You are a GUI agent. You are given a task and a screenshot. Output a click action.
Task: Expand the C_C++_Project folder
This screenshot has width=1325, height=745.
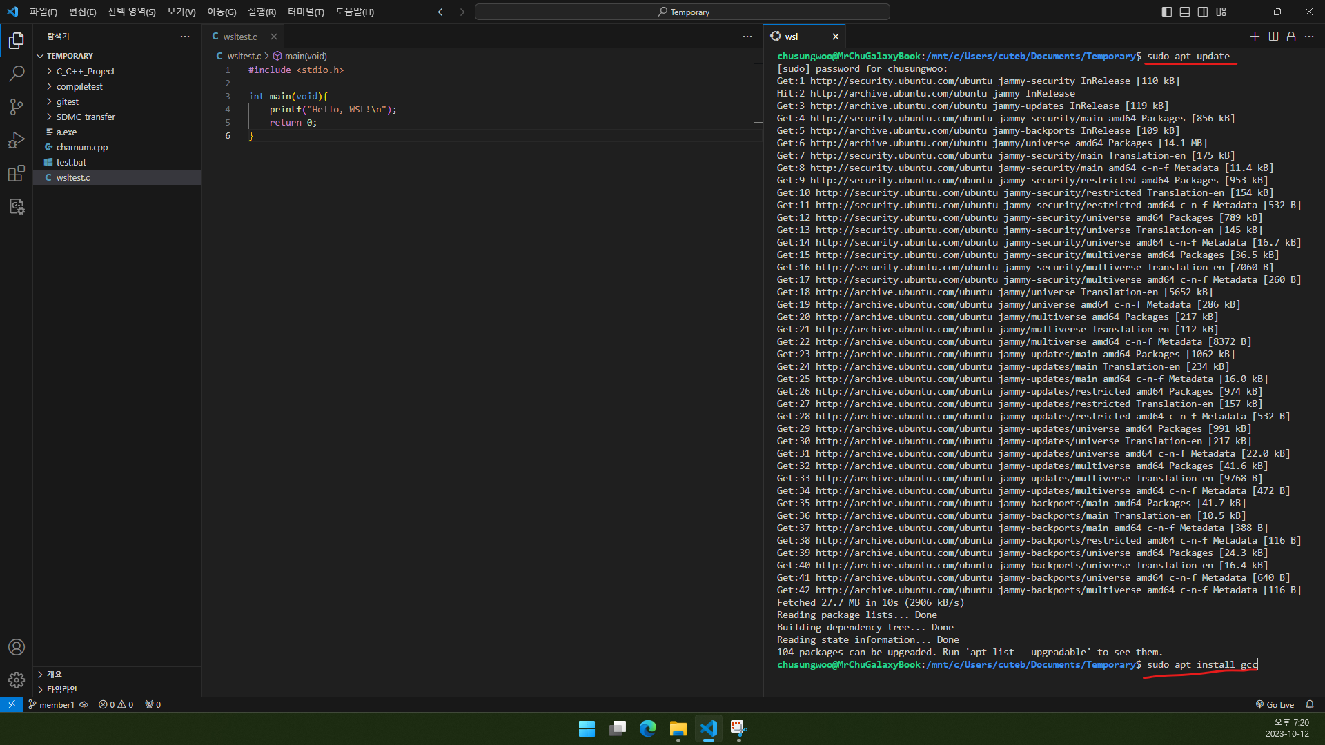coord(117,71)
